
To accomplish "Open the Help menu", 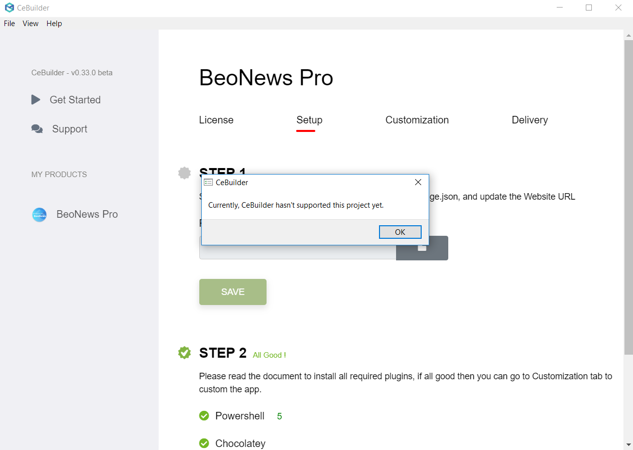I will tap(54, 24).
